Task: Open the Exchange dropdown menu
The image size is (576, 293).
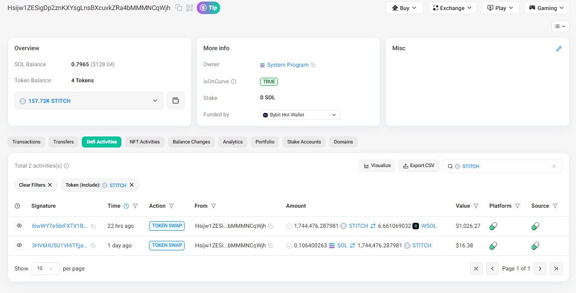Action: click(453, 8)
